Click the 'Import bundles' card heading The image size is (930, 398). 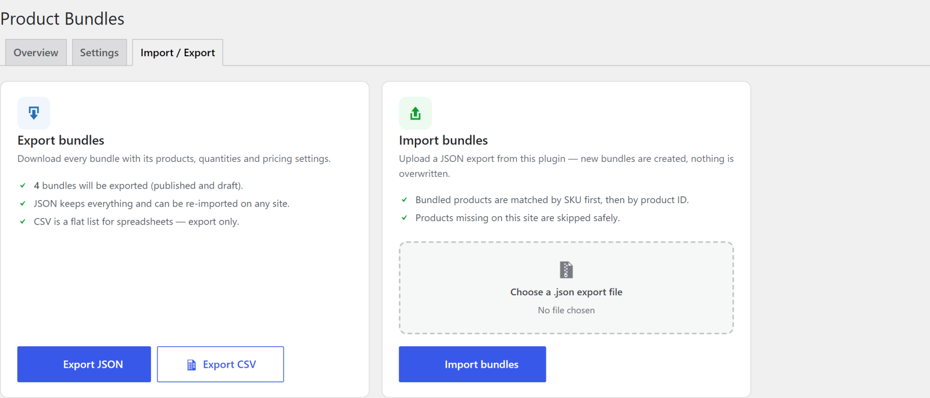pyautogui.click(x=443, y=140)
